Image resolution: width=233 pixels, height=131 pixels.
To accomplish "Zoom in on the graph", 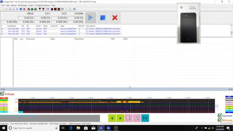I will [x=137, y=118].
